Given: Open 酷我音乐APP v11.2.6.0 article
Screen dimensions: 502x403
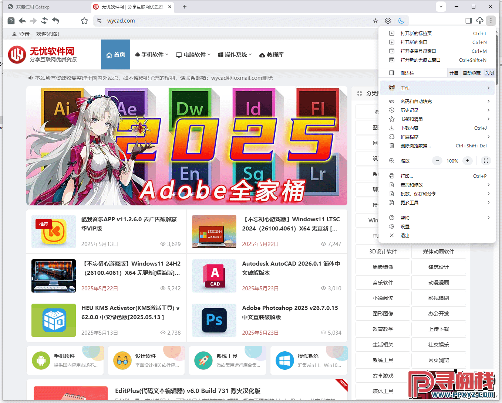Looking at the screenshot, I should click(129, 224).
